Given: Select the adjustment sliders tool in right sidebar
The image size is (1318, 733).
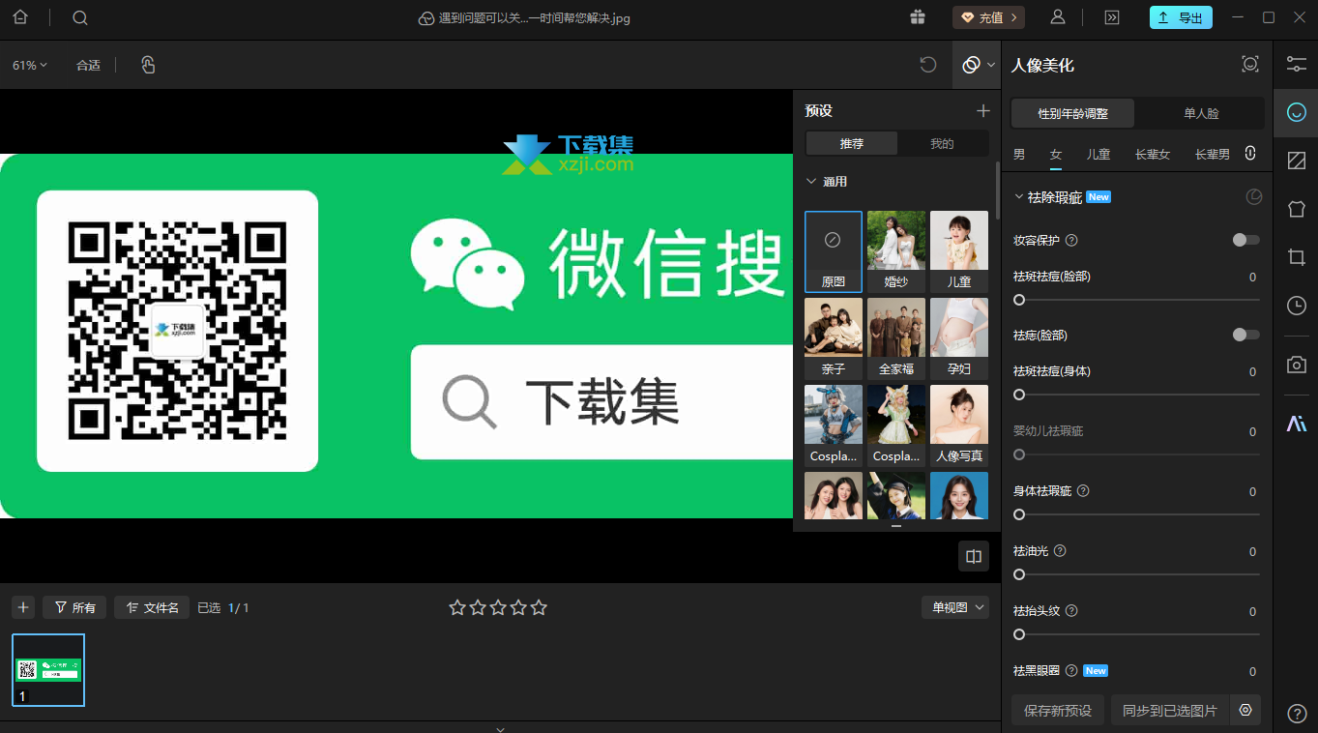Looking at the screenshot, I should [1297, 64].
